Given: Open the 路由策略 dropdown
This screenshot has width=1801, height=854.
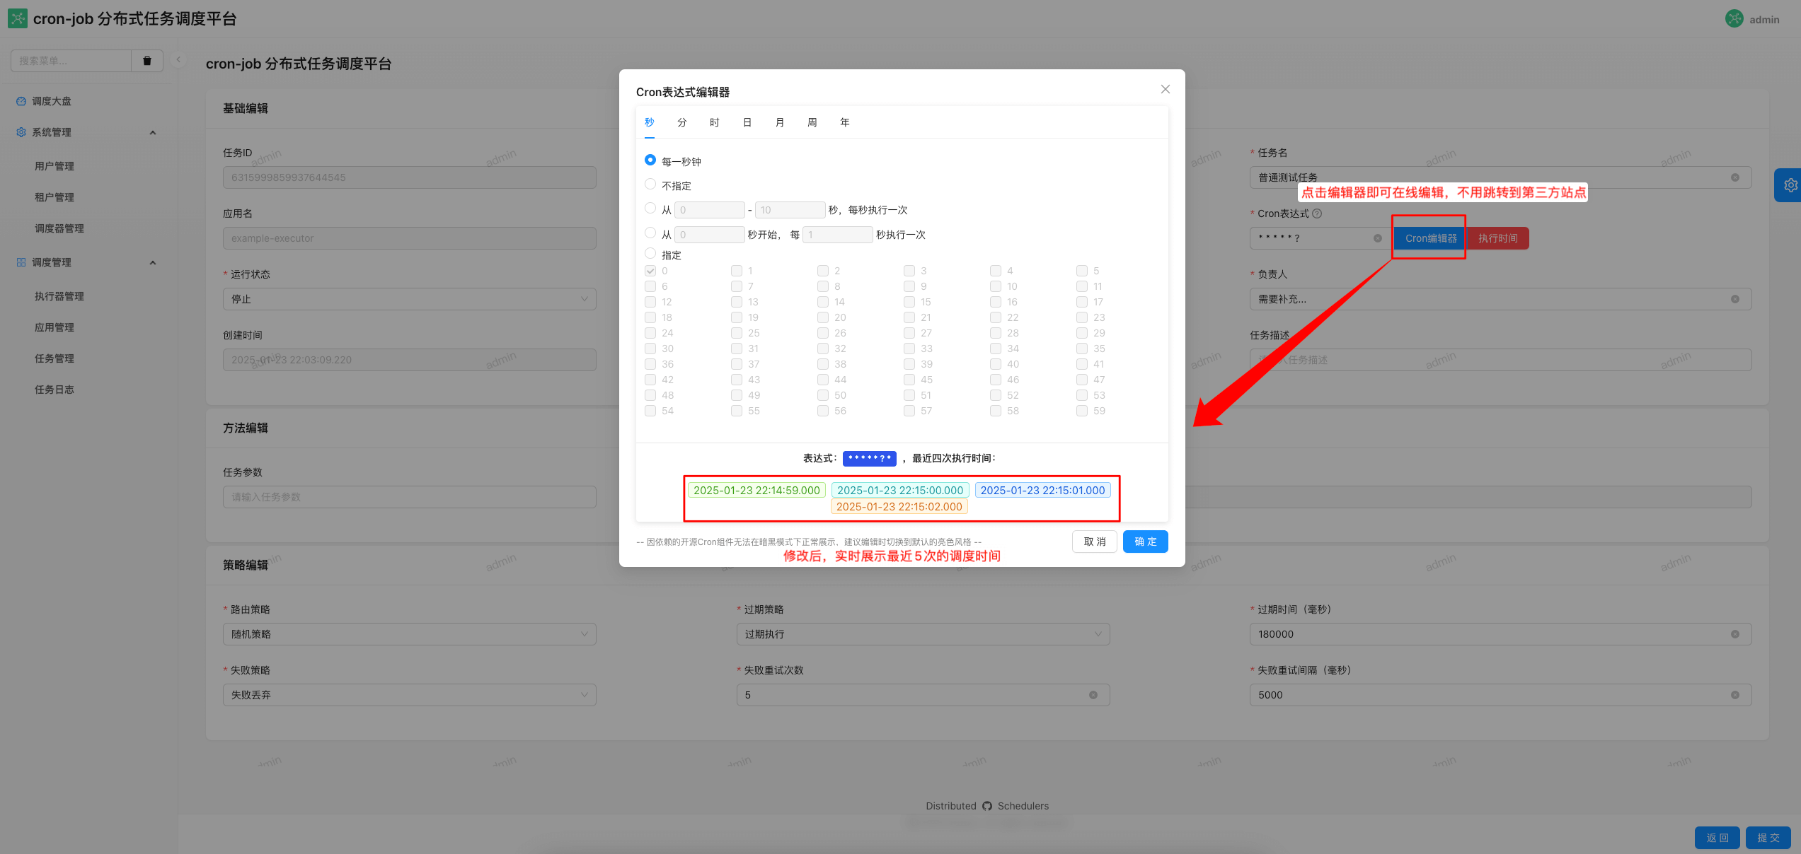Looking at the screenshot, I should 410,634.
